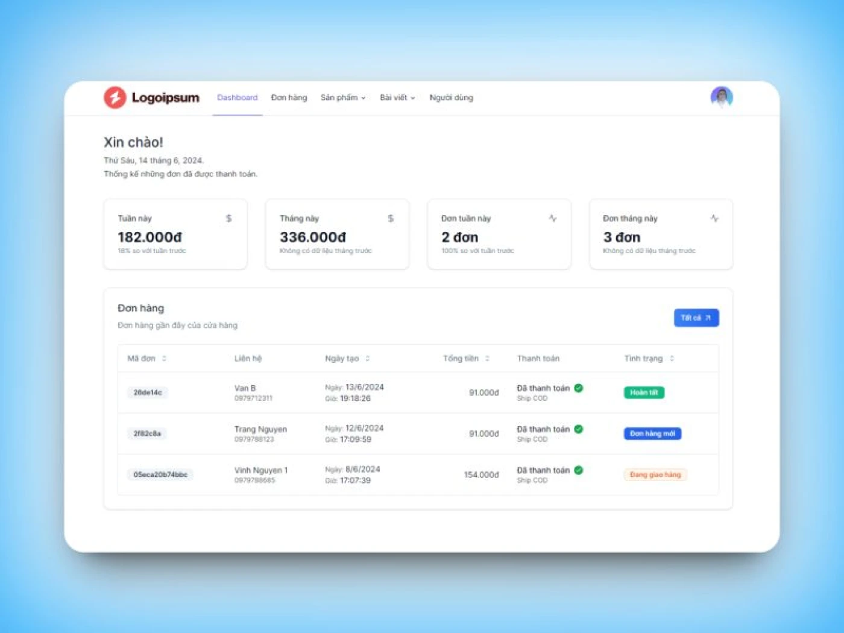Click activity icon on Đơn tháng này card
This screenshot has height=633, width=844.
click(x=714, y=218)
